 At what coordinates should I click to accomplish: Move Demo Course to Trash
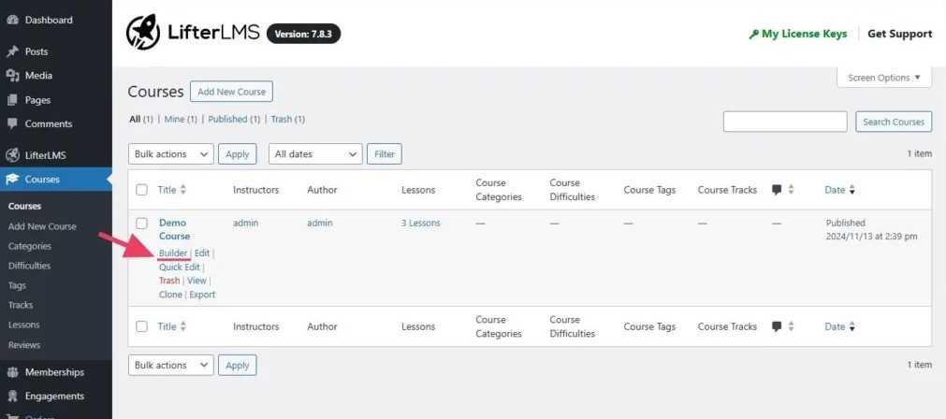(x=169, y=281)
